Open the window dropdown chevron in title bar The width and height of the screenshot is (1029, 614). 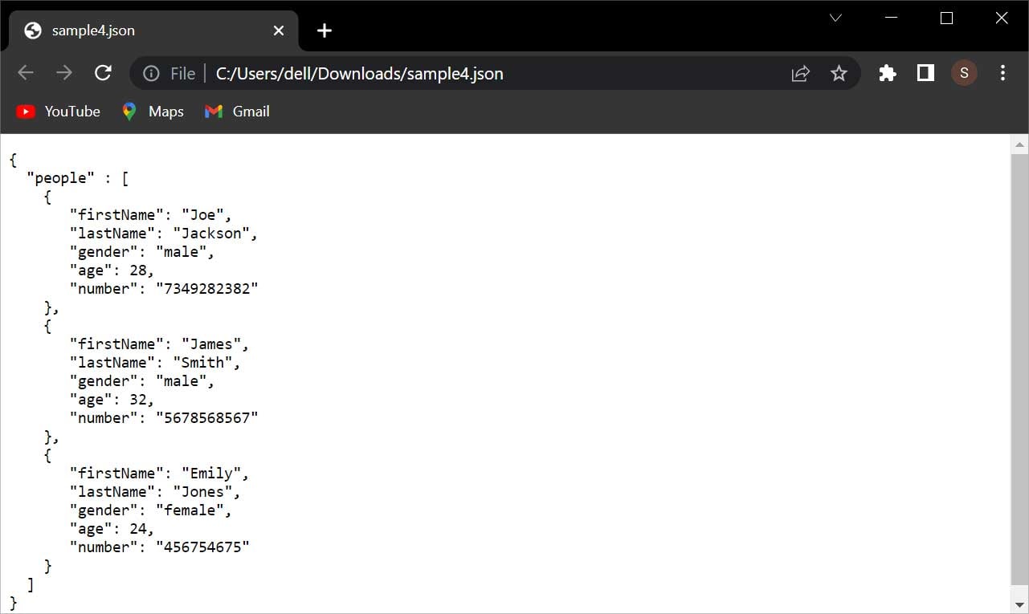(835, 18)
